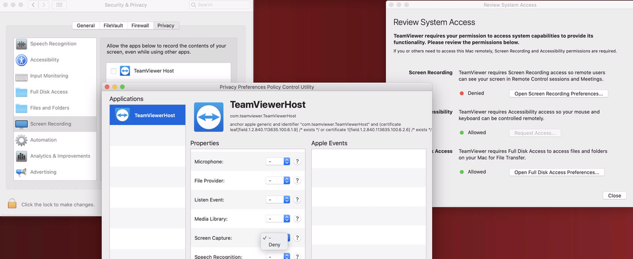633x259 pixels.
Task: Go forward in System Preferences
Action: [x=44, y=5]
